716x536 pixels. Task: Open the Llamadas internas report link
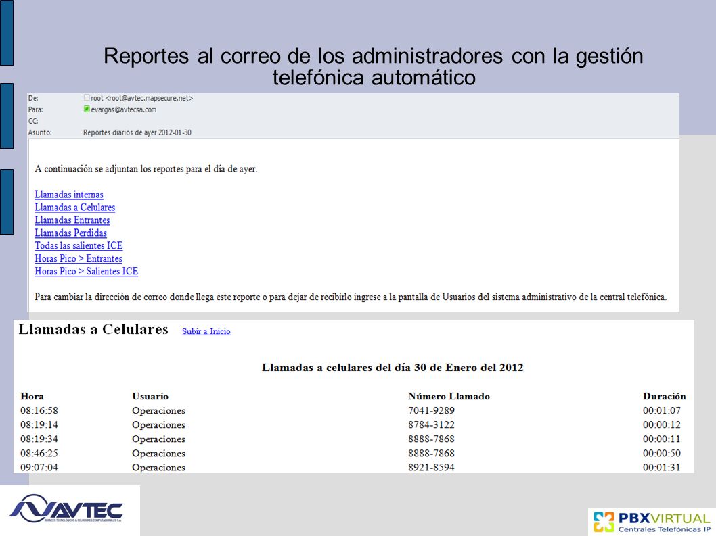click(x=69, y=195)
